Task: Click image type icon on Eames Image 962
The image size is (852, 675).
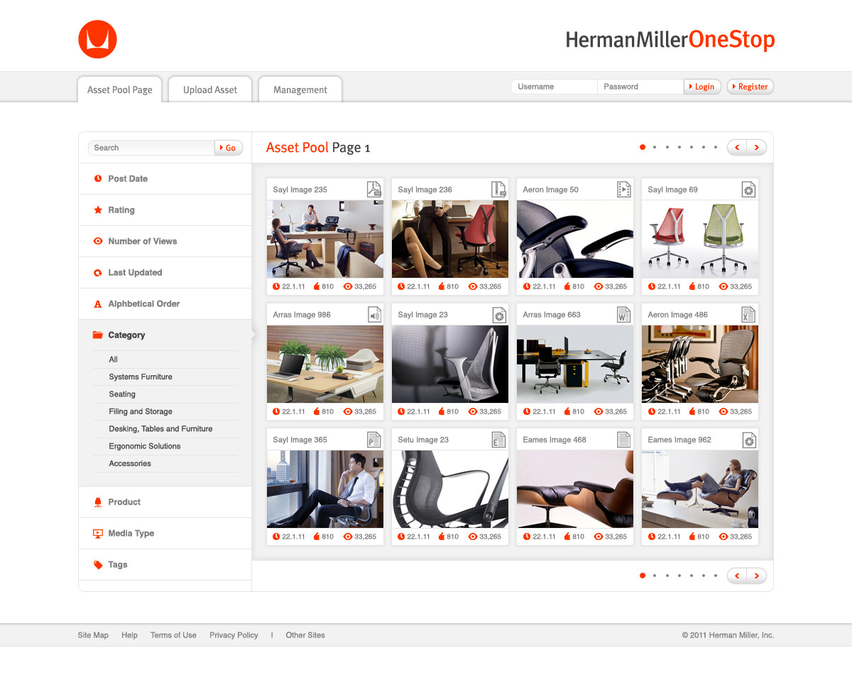Action: coord(749,439)
